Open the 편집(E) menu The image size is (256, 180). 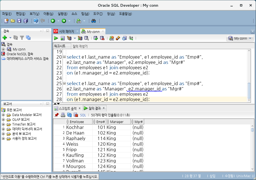click(x=20, y=14)
